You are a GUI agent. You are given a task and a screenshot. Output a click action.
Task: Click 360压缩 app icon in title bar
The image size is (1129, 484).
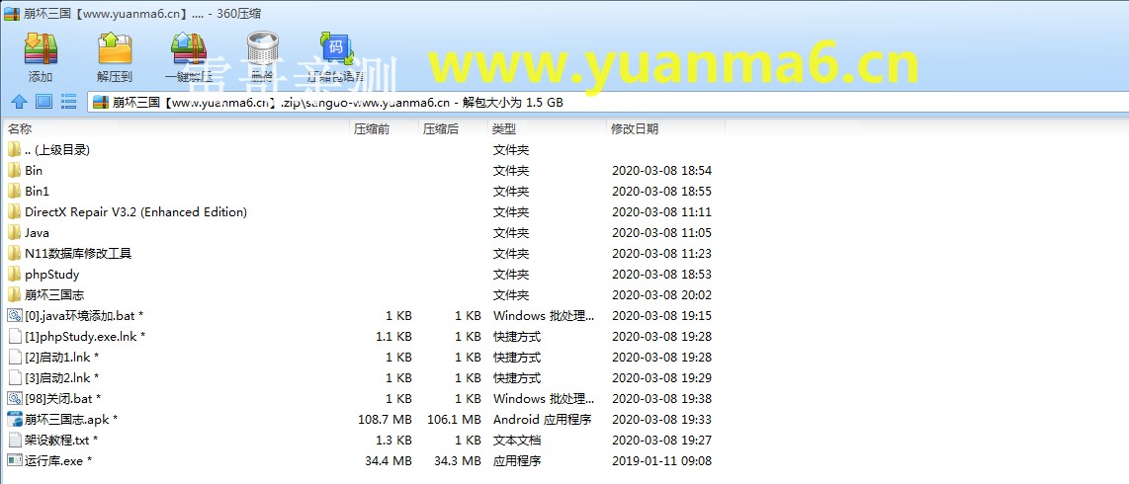click(11, 12)
